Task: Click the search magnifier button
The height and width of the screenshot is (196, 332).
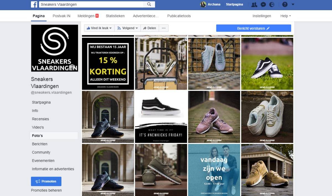Action: 149,4
